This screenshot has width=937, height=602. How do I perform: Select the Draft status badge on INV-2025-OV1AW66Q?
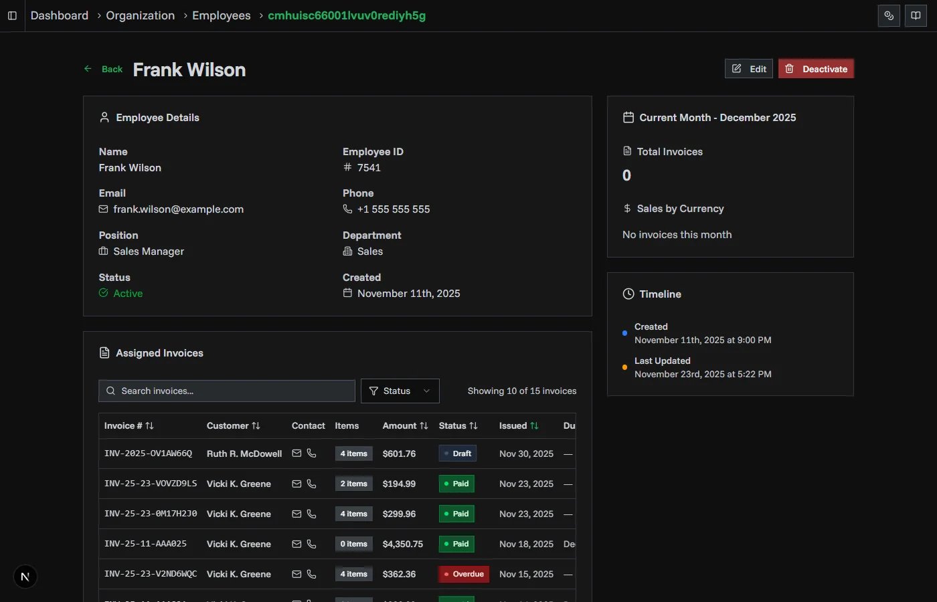(457, 453)
